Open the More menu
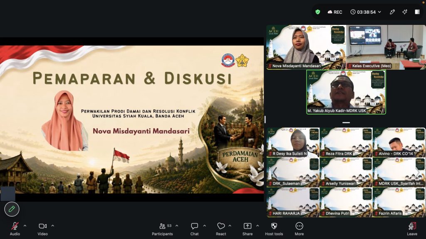 tap(299, 229)
